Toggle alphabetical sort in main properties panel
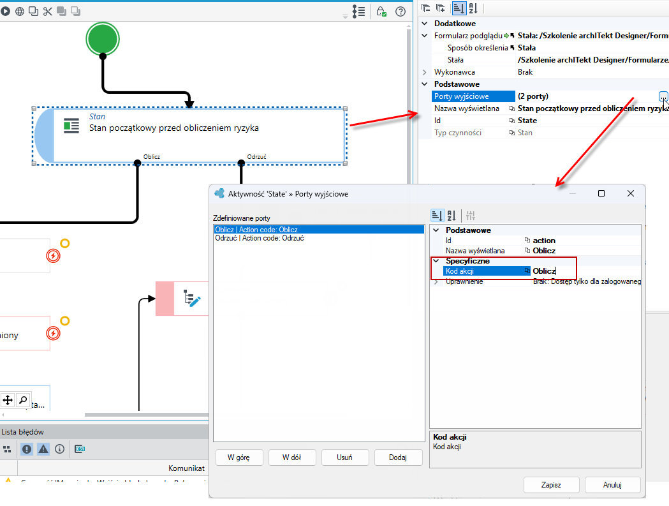 473,8
